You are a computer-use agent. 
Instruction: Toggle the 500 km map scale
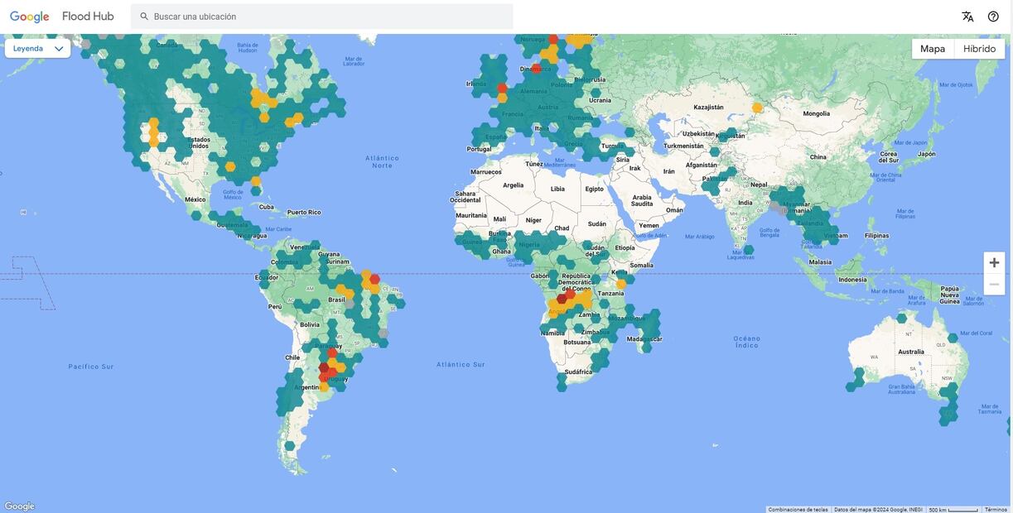coord(953,510)
